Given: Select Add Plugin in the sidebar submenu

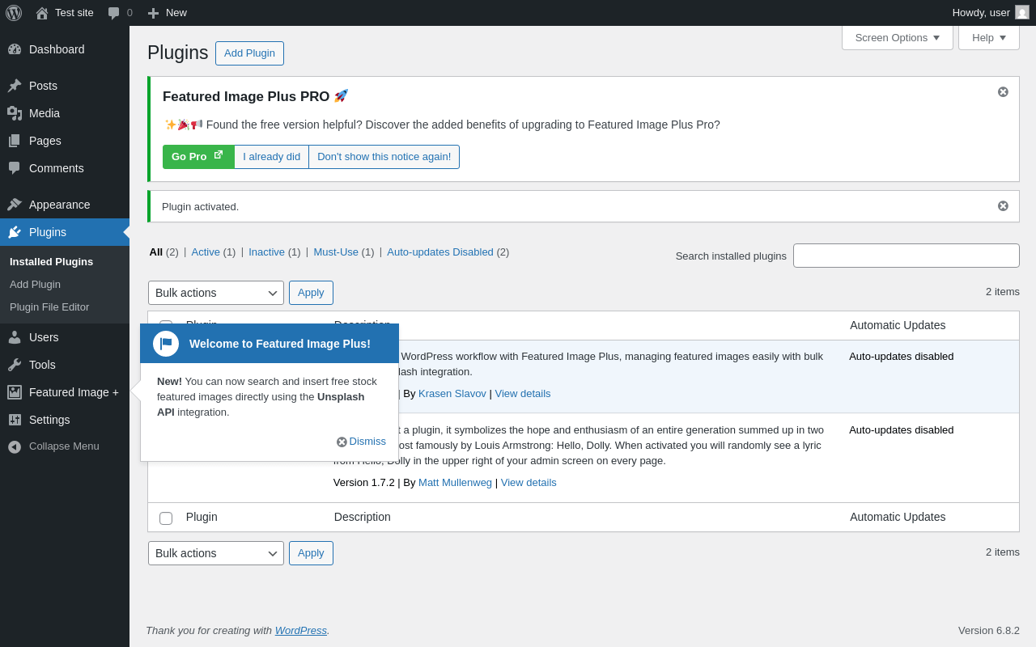Looking at the screenshot, I should point(36,285).
